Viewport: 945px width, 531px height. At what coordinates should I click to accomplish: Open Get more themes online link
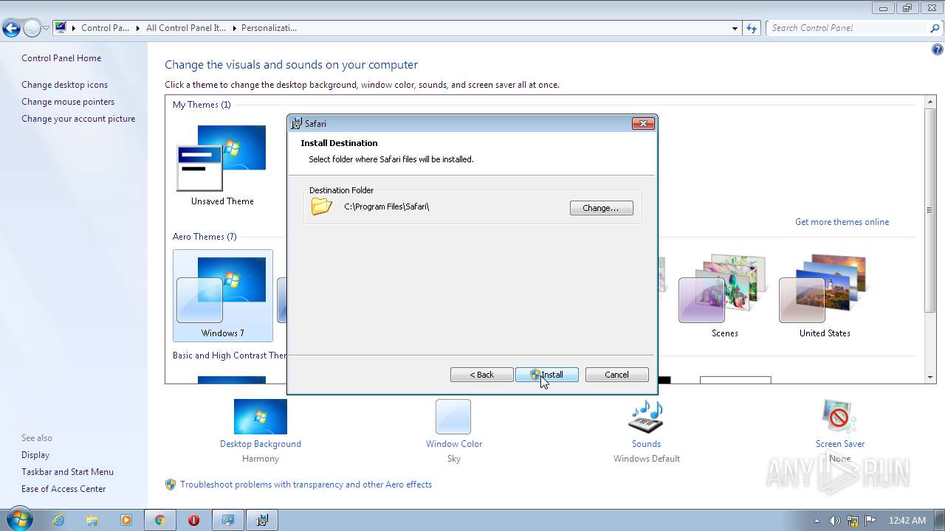[x=842, y=222]
